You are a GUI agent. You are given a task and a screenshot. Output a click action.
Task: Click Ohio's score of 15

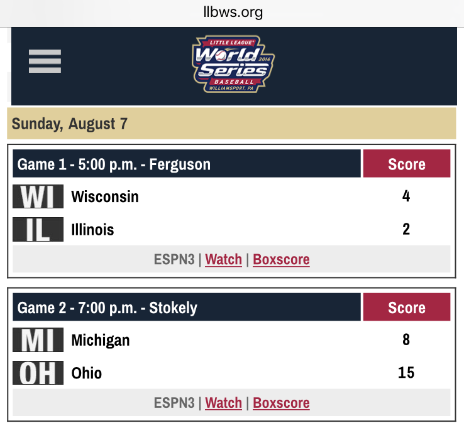(x=406, y=373)
